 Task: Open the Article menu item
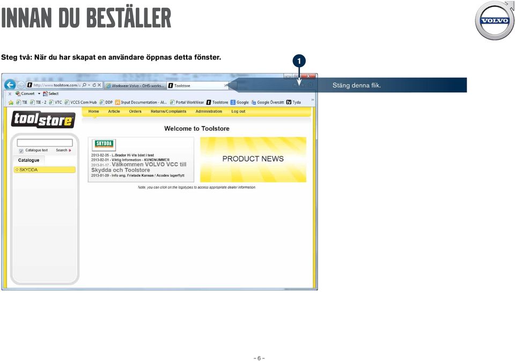point(114,112)
